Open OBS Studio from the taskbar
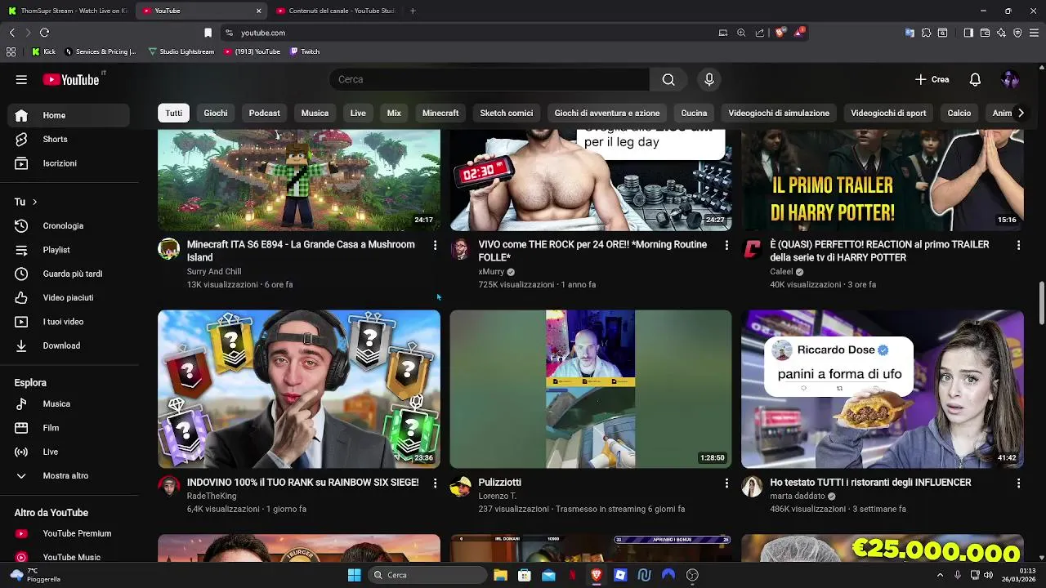The width and height of the screenshot is (1046, 588). (692, 575)
